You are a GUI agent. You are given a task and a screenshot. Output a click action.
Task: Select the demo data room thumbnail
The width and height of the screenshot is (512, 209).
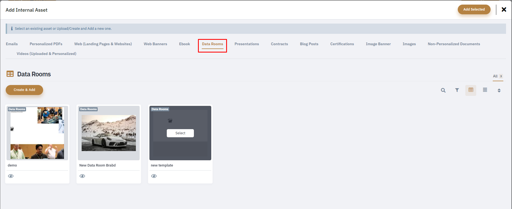point(37,133)
